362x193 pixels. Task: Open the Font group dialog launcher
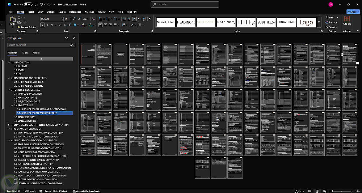pyautogui.click(x=96, y=31)
